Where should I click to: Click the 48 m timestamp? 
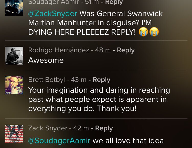point(103,50)
